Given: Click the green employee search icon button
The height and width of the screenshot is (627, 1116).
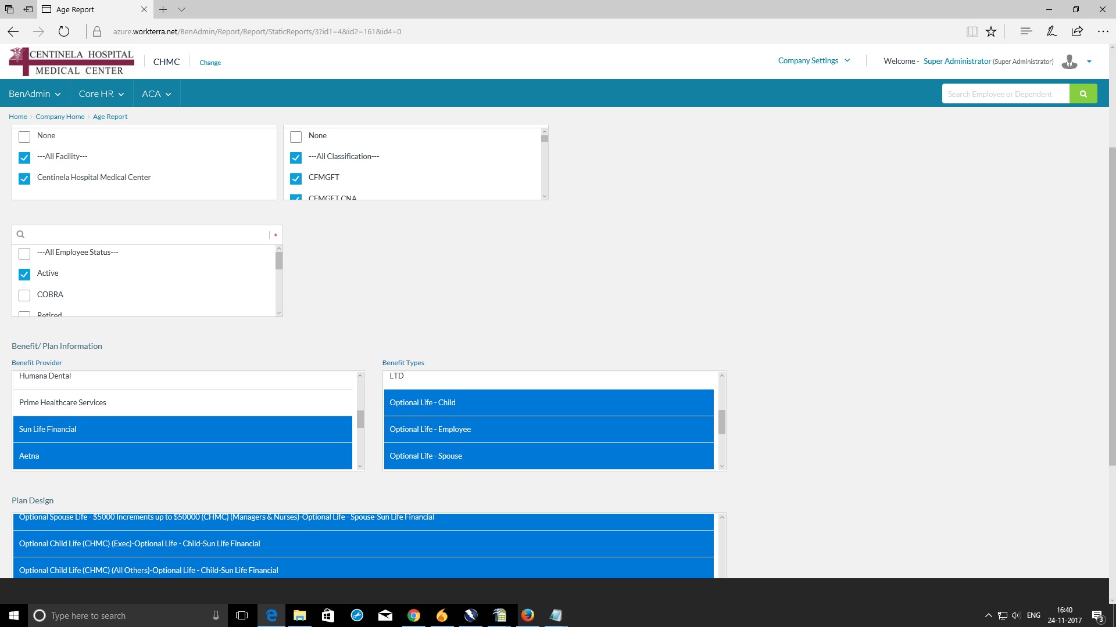Looking at the screenshot, I should pos(1083,93).
